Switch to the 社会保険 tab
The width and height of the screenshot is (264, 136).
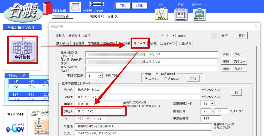click(x=79, y=44)
